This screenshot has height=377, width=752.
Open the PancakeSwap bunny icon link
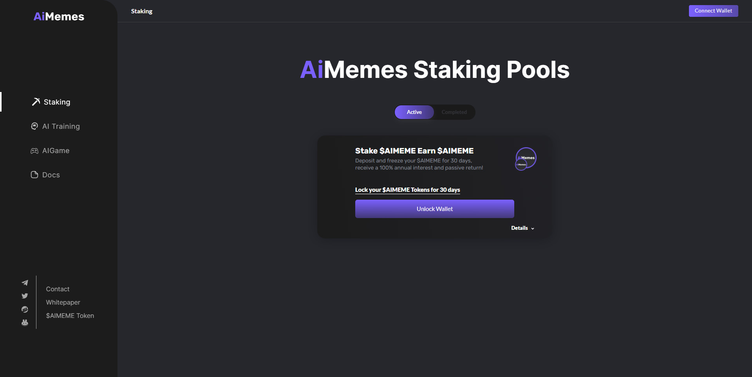[x=25, y=323]
